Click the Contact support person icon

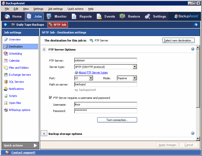pos(7,152)
